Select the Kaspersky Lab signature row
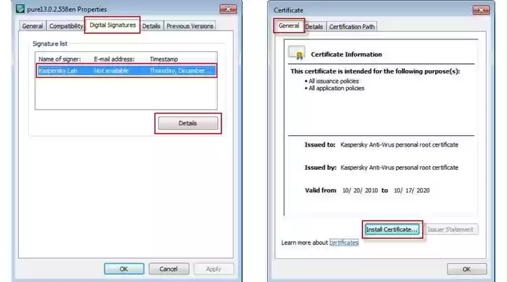The width and height of the screenshot is (507, 282). [126, 71]
